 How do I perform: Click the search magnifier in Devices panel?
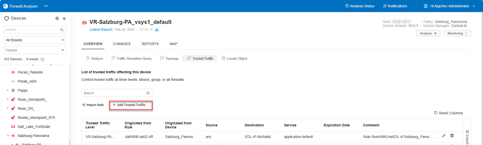(x=62, y=30)
